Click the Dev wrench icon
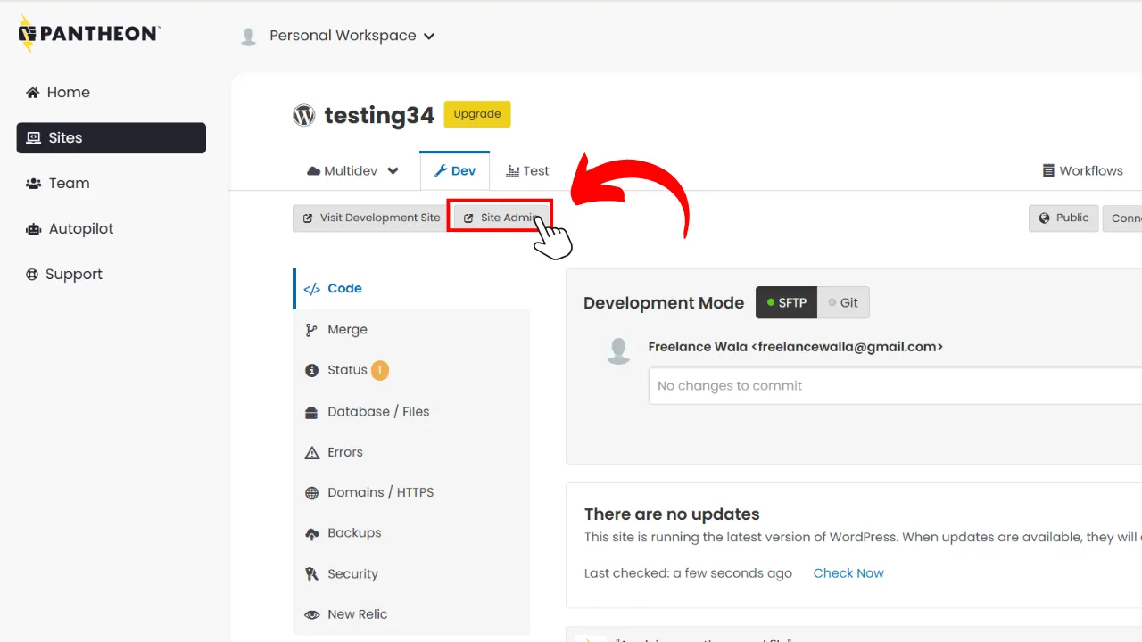This screenshot has height=642, width=1142. [440, 171]
